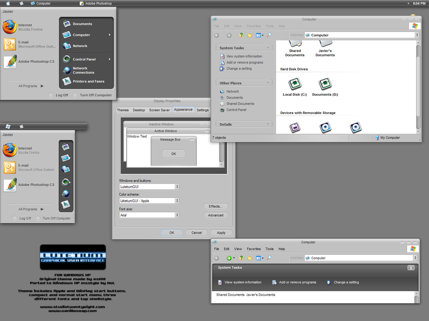The image size is (429, 321).
Task: Collapse the System Tasks panel
Action: tap(268, 48)
